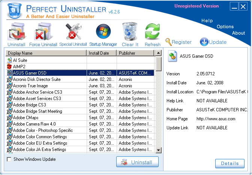Click the Adobe Color EU Extra Settings icon
The image size is (252, 175).
click(x=9, y=143)
